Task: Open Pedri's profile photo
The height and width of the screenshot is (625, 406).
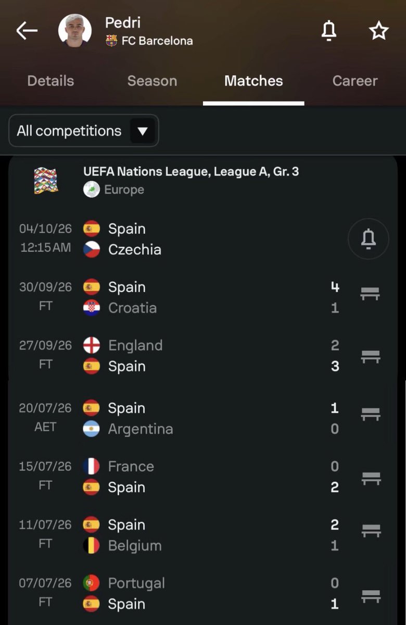Action: coord(75,31)
